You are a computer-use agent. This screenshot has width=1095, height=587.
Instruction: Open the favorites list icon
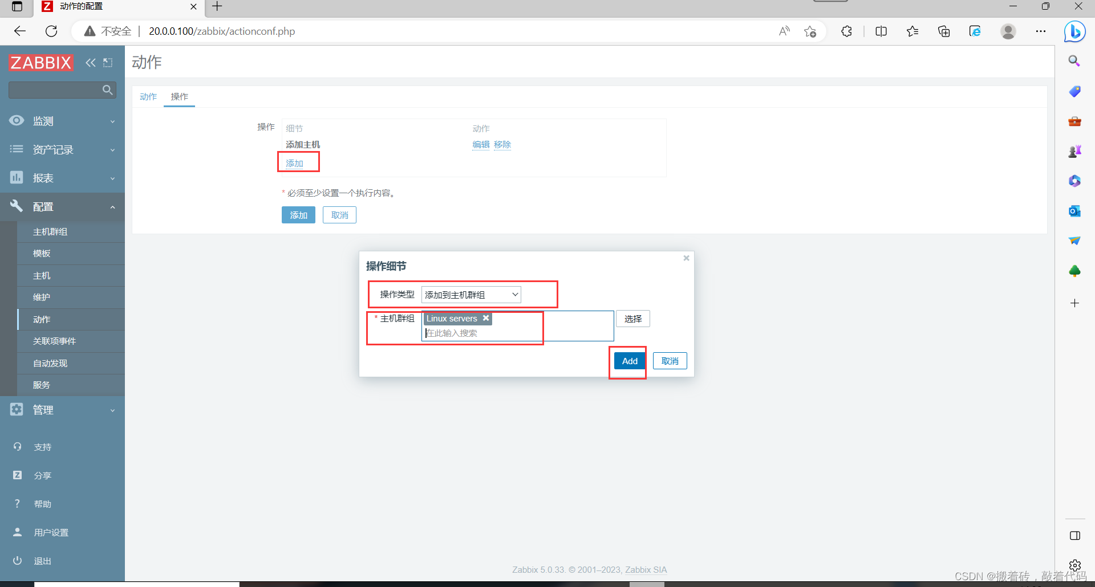pyautogui.click(x=912, y=31)
